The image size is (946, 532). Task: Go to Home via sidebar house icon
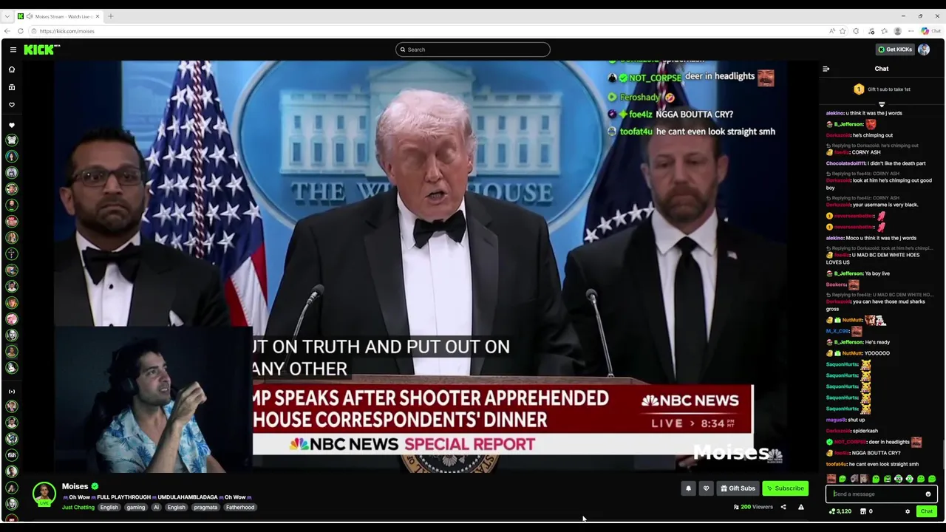coord(12,69)
